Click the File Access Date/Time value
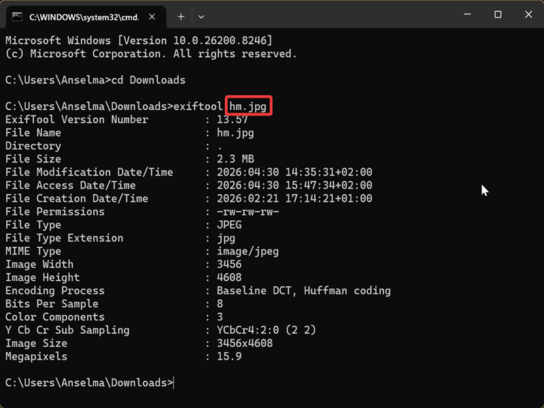The width and height of the screenshot is (544, 408). (294, 186)
